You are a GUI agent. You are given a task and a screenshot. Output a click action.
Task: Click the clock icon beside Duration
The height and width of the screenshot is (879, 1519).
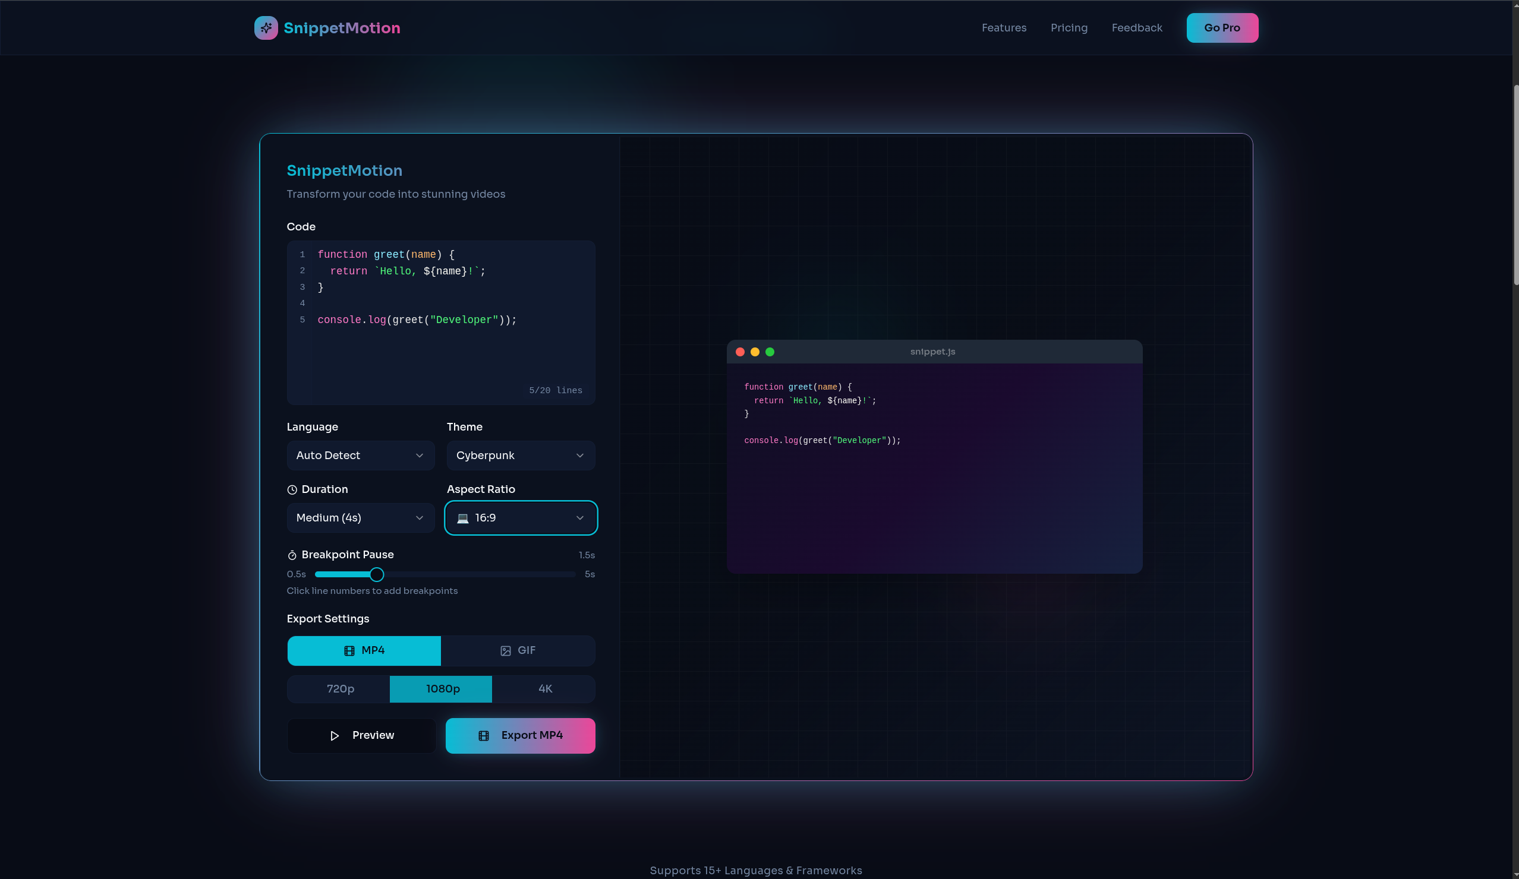(292, 490)
